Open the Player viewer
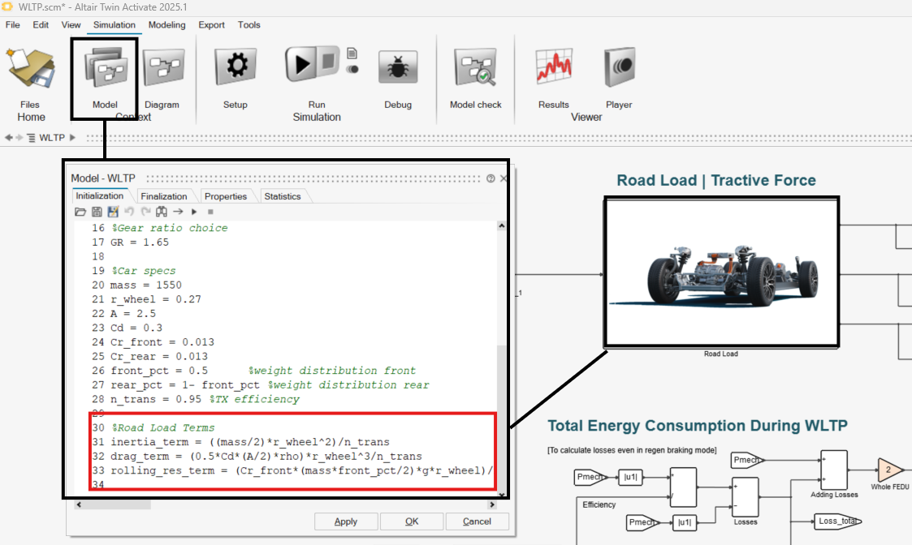The image size is (912, 545). coord(620,67)
